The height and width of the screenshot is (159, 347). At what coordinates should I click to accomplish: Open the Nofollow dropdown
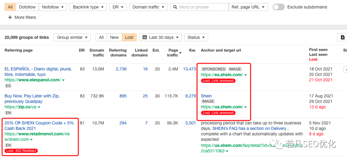(53, 7)
